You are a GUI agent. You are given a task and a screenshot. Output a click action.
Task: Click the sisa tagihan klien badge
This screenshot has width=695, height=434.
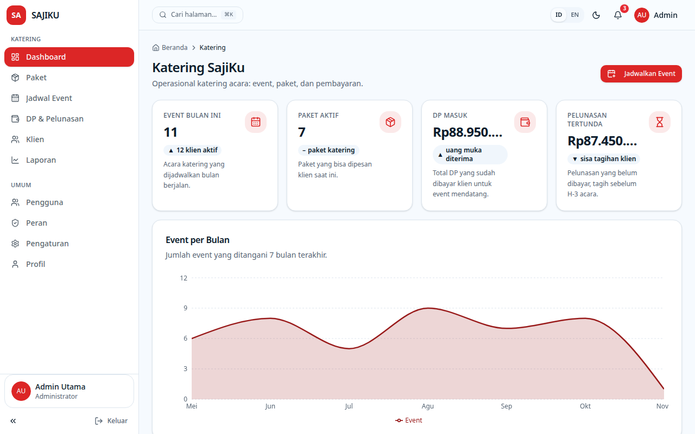coord(604,159)
